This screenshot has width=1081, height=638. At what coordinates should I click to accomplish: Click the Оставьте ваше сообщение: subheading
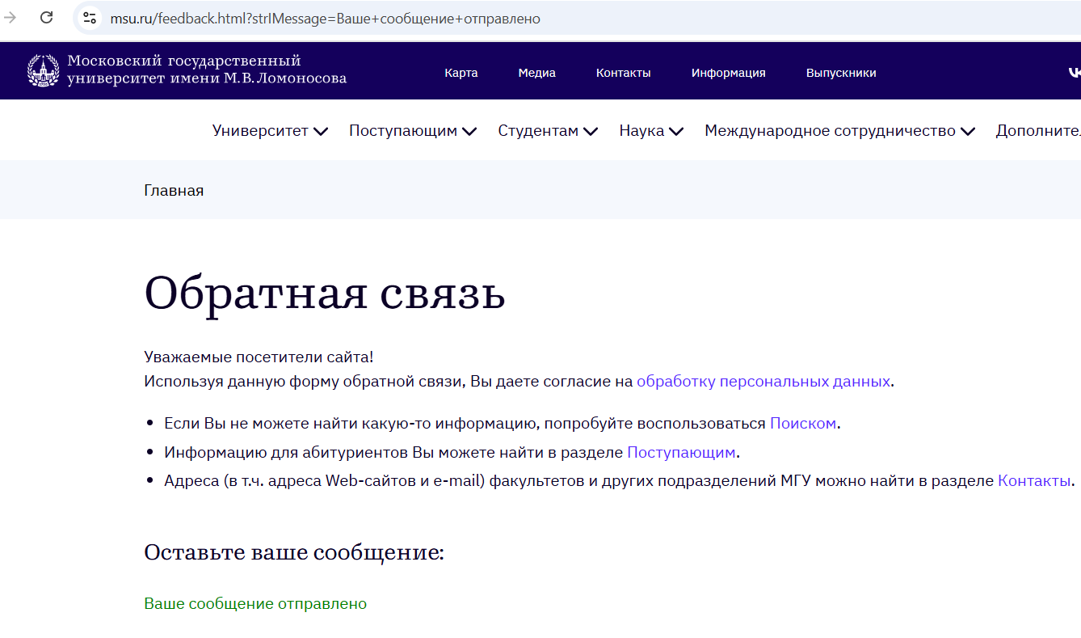coord(294,553)
